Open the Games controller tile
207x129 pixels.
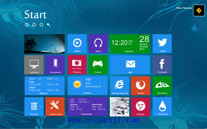coord(98,64)
